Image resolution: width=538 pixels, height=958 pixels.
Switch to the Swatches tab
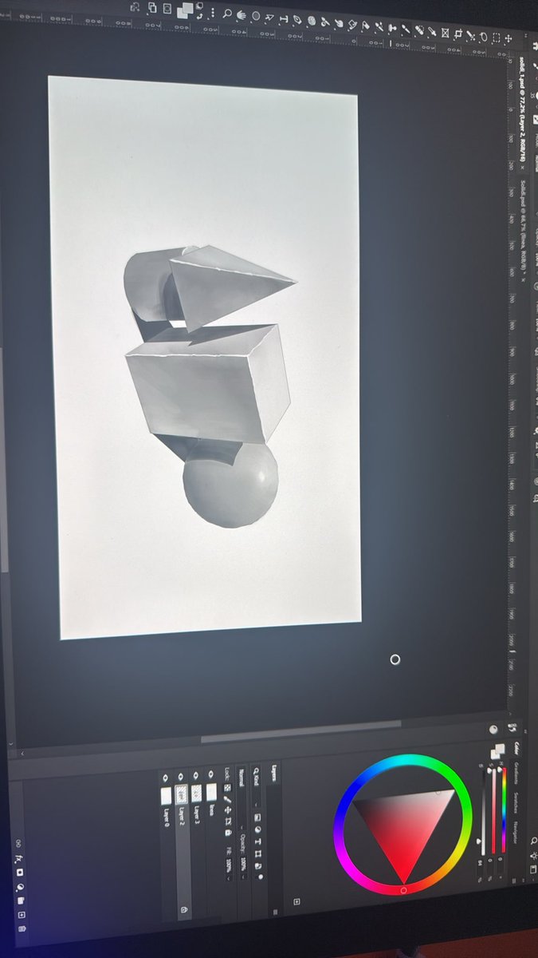(516, 802)
